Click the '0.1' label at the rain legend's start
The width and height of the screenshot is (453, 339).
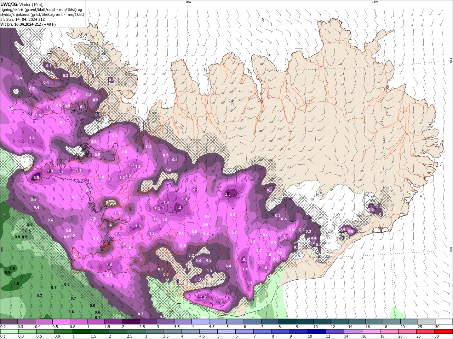pos(3,337)
